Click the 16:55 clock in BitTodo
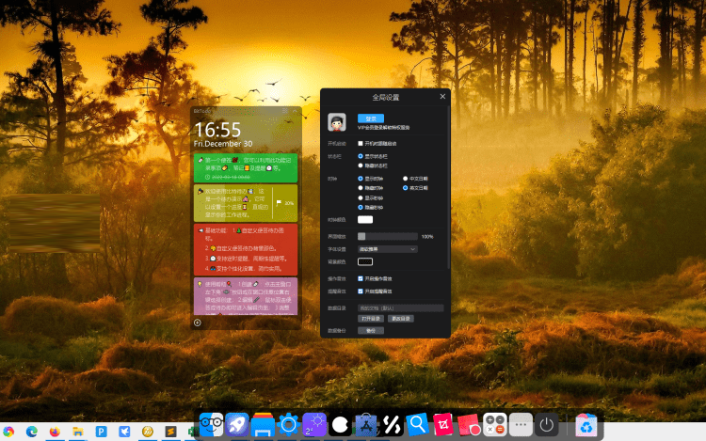Screen dimensions: 706x441 217,130
